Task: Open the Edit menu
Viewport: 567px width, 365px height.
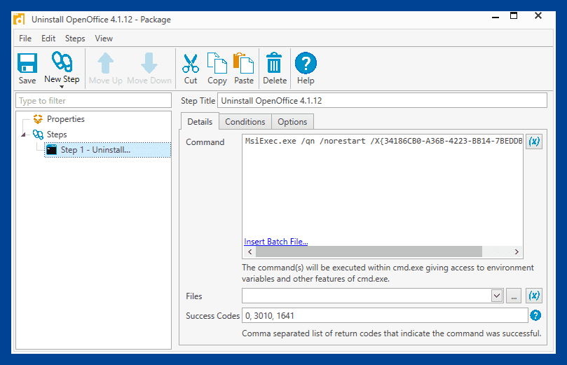Action: [48, 39]
